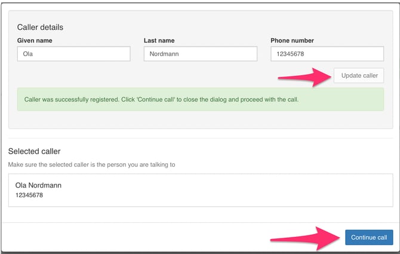400x254 pixels.
Task: Click the Phone number field label
Action: click(x=292, y=41)
